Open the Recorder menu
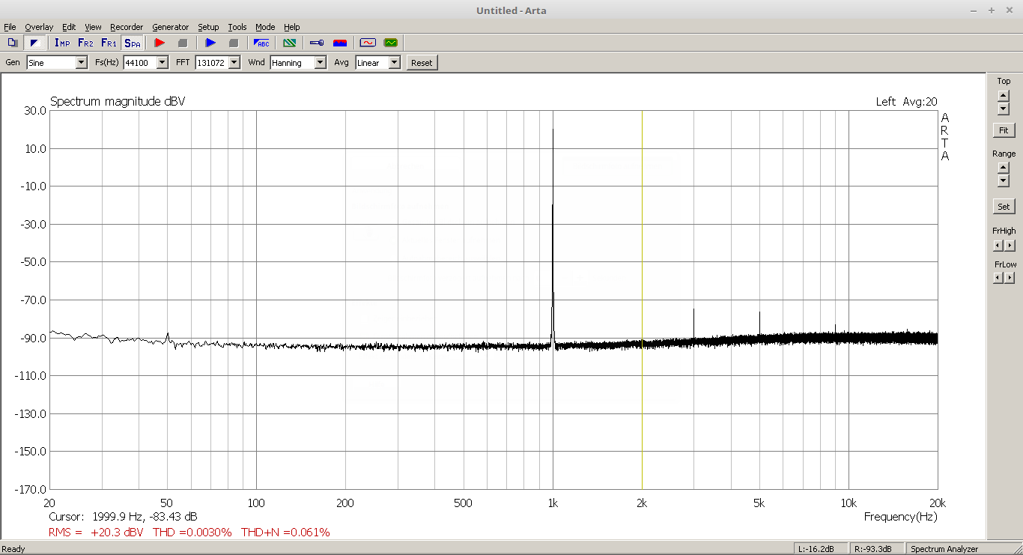The width and height of the screenshot is (1023, 555). coord(127,27)
